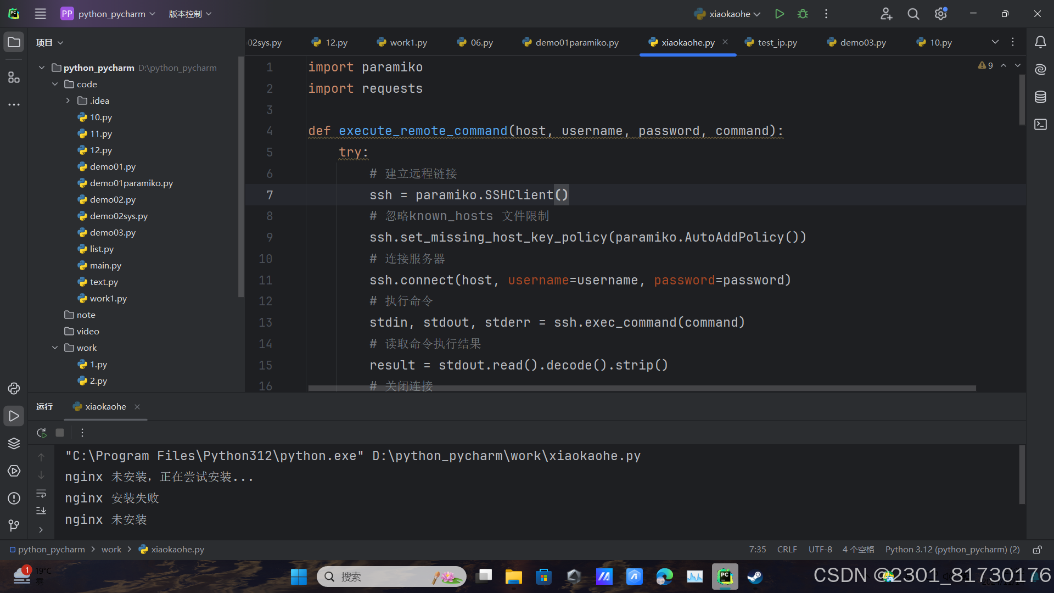Image resolution: width=1054 pixels, height=593 pixels.
Task: Open the Terminal tool window
Action: (x=1040, y=125)
